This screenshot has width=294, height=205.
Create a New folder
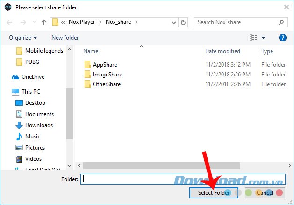click(x=65, y=38)
